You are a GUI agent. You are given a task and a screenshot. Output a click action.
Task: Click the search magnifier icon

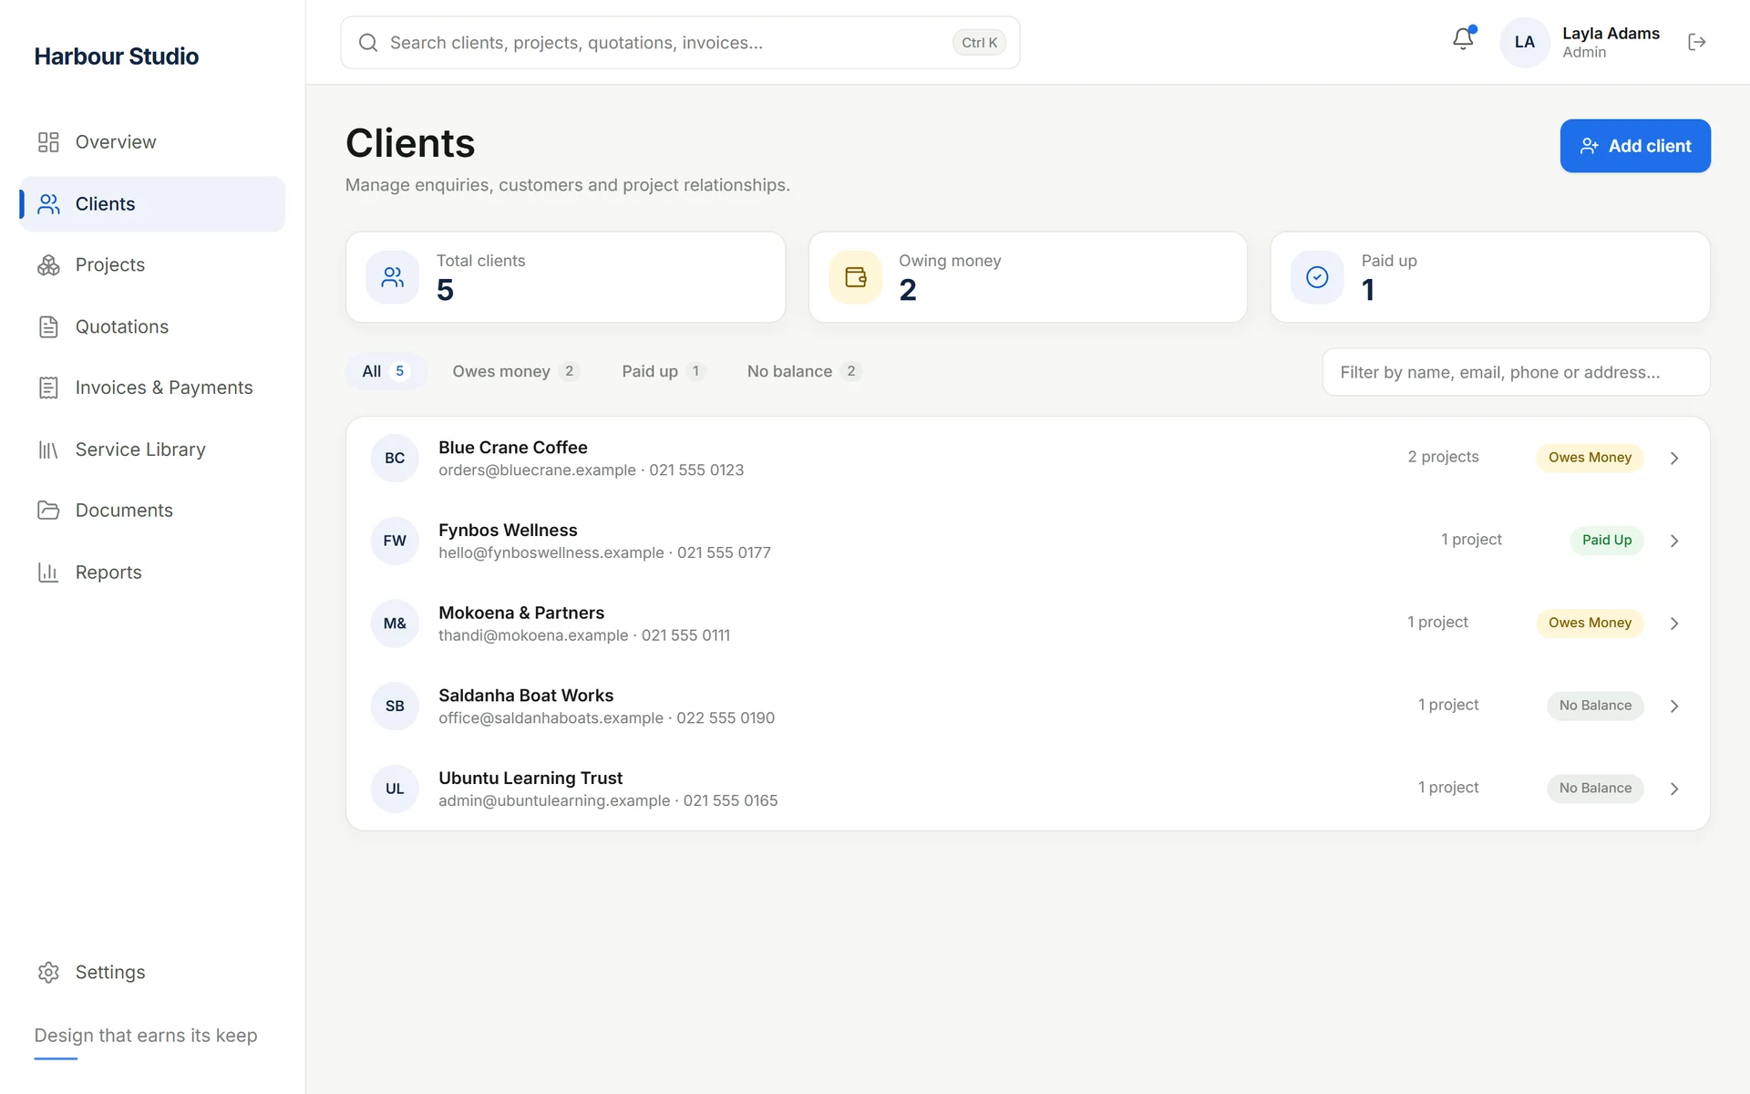pos(368,43)
